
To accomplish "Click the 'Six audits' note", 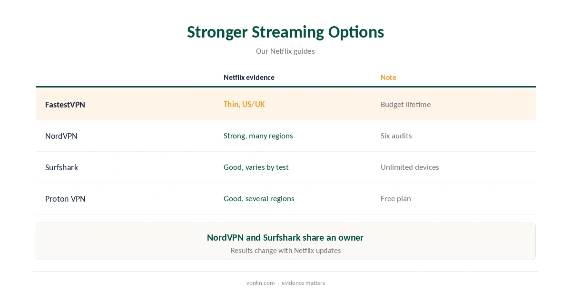I will [x=396, y=136].
